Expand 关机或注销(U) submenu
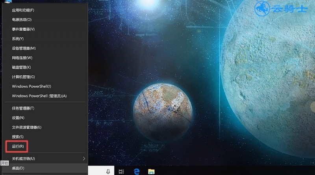 45,158
